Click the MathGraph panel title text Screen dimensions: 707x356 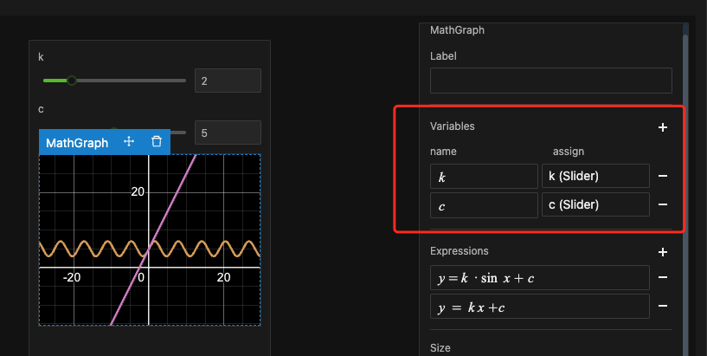[457, 30]
